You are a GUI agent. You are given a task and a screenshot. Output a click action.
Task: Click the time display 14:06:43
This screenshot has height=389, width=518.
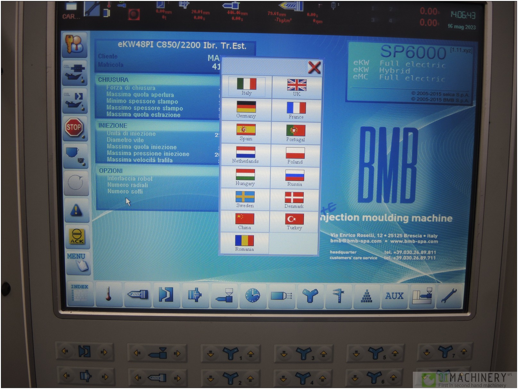[463, 15]
